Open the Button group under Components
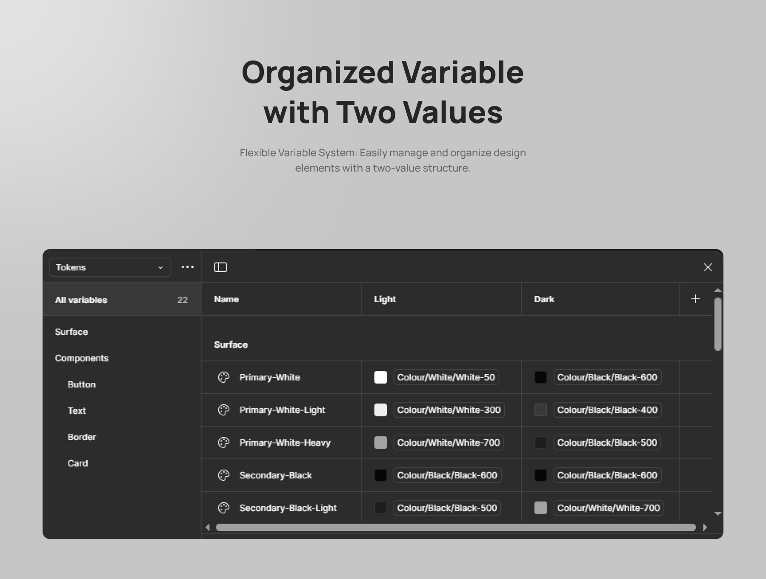 pyautogui.click(x=82, y=384)
